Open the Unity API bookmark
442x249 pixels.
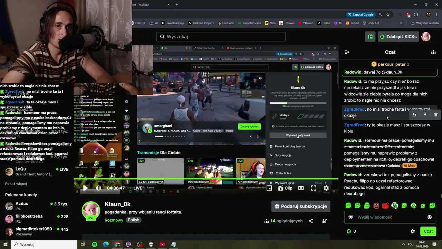click(x=371, y=23)
